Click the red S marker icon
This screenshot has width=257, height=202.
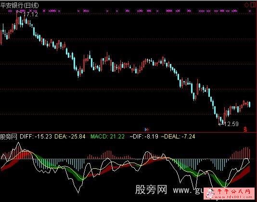[245, 129]
